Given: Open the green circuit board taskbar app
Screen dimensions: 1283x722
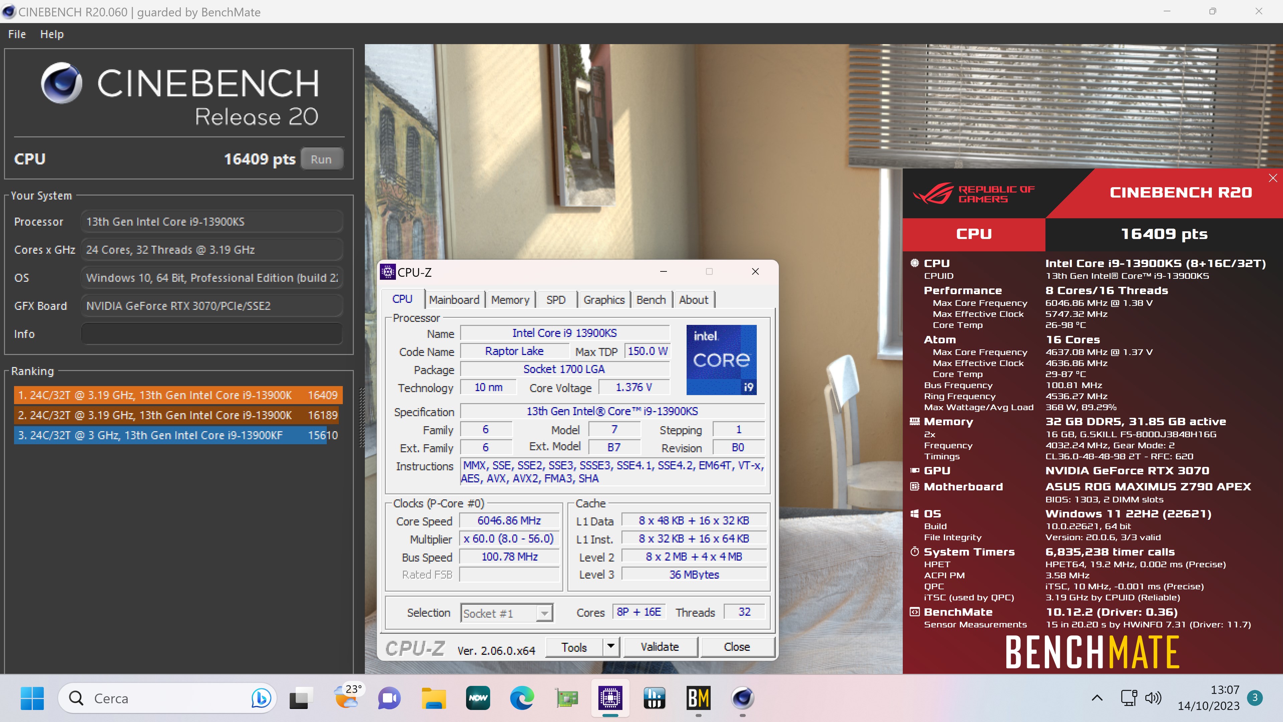Looking at the screenshot, I should (566, 698).
